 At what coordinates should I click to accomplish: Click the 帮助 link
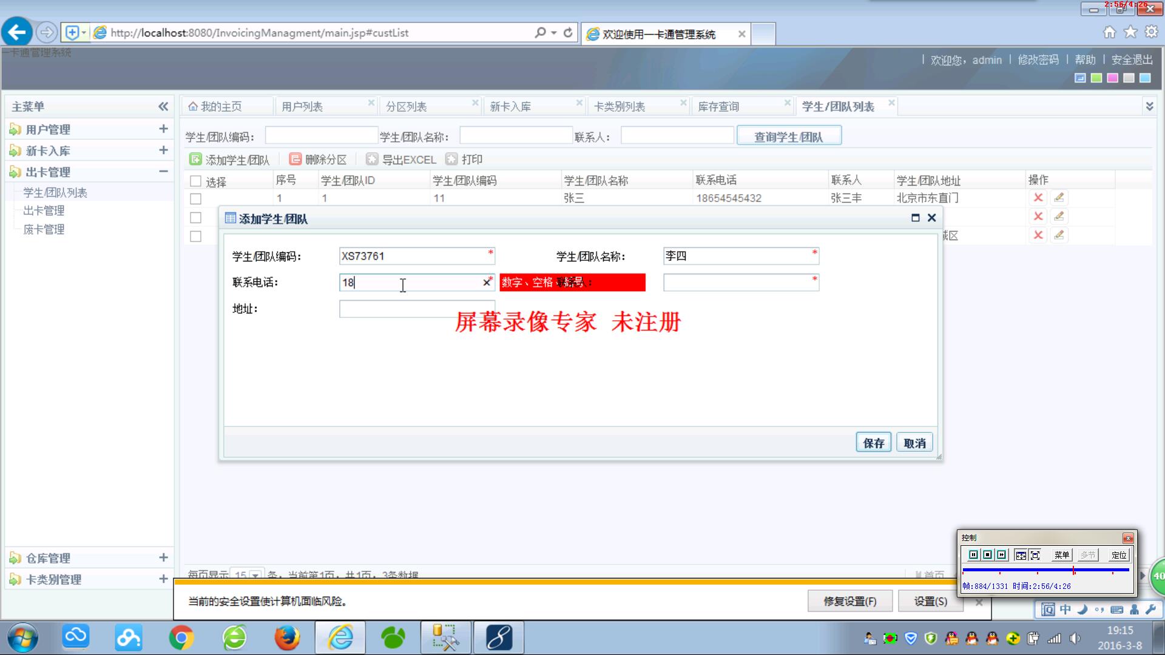click(1085, 59)
